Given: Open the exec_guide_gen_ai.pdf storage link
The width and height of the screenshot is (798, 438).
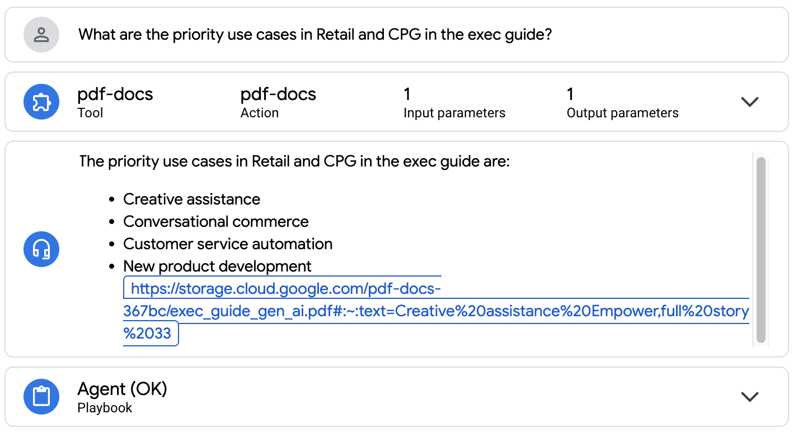Looking at the screenshot, I should tap(435, 311).
